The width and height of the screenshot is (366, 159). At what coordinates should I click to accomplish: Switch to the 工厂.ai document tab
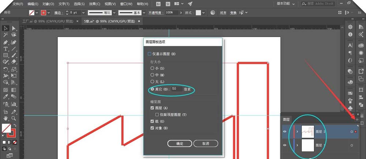click(x=48, y=21)
